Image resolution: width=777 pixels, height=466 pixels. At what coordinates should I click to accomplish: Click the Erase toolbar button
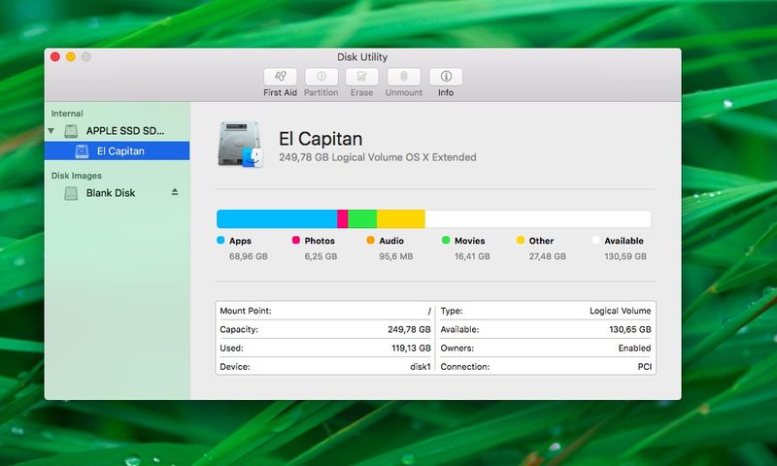click(x=361, y=78)
